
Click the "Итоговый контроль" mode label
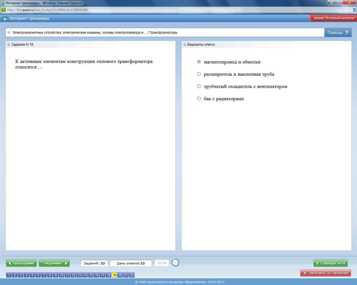pos(335,18)
